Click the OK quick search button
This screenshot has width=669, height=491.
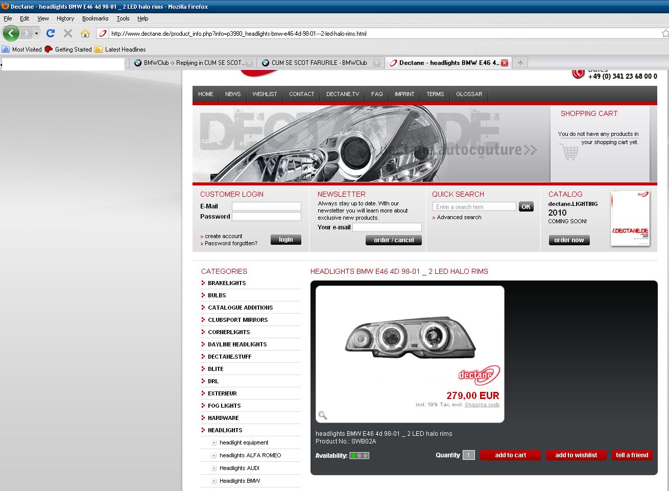click(x=525, y=206)
